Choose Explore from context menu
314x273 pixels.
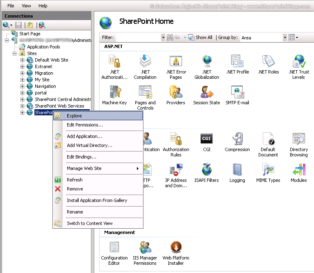(98, 116)
